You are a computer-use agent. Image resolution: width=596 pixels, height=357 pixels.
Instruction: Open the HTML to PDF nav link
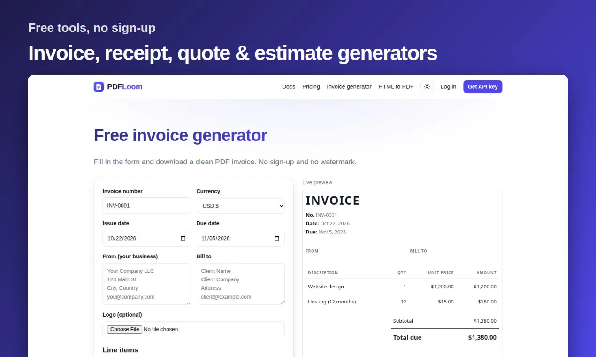click(396, 86)
